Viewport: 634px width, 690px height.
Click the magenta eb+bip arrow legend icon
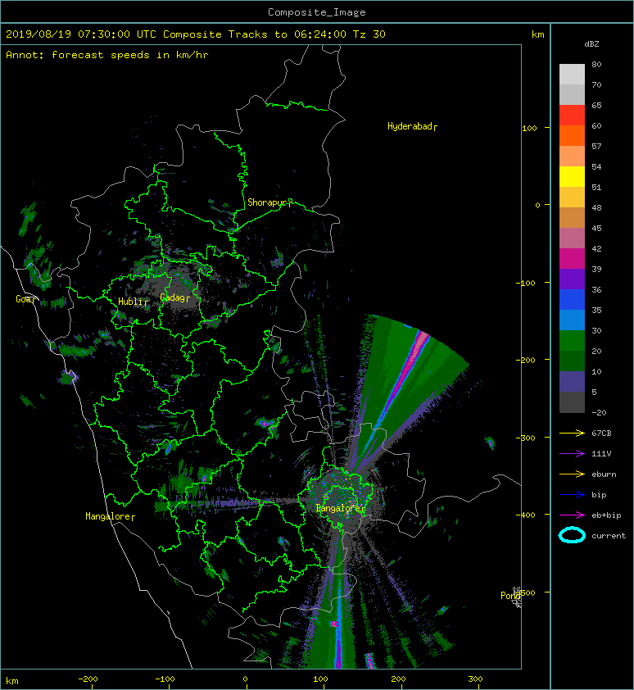(572, 515)
